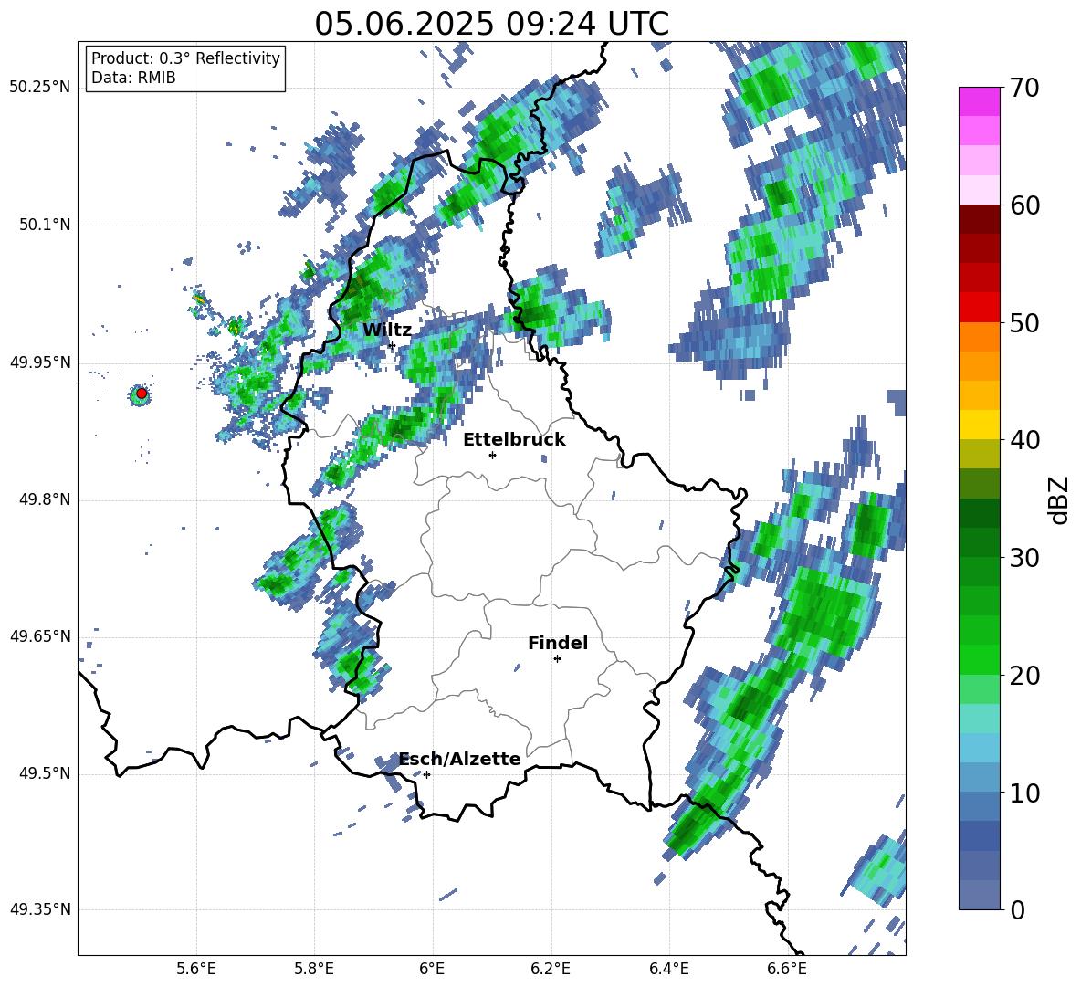
Task: Click the 50.1°N latitude label
Action: point(44,225)
